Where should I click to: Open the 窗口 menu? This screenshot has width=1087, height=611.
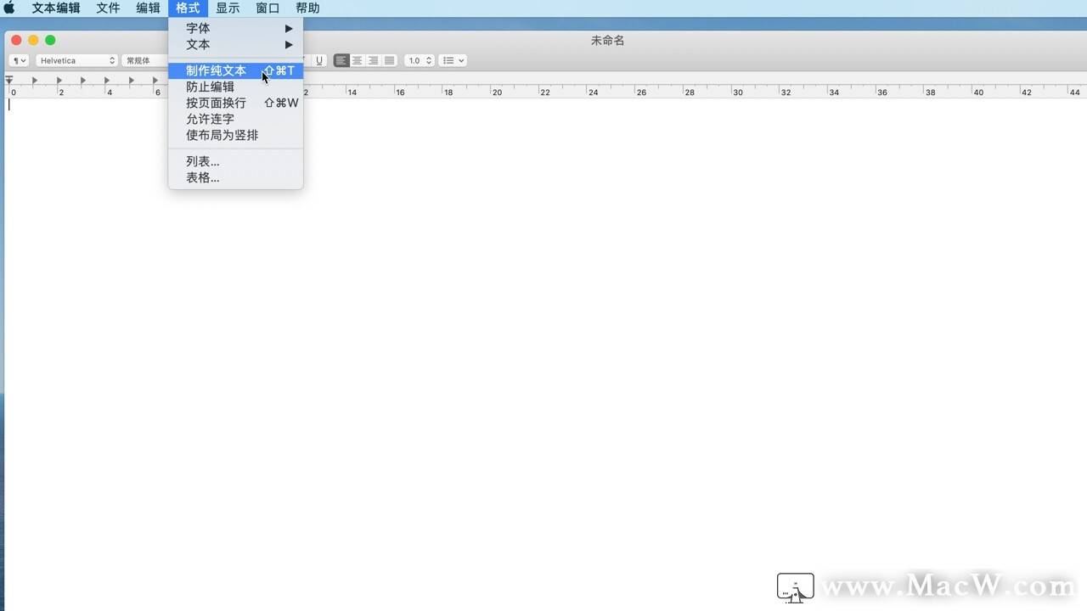click(x=267, y=8)
